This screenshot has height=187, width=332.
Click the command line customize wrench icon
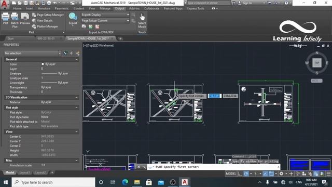(144, 167)
